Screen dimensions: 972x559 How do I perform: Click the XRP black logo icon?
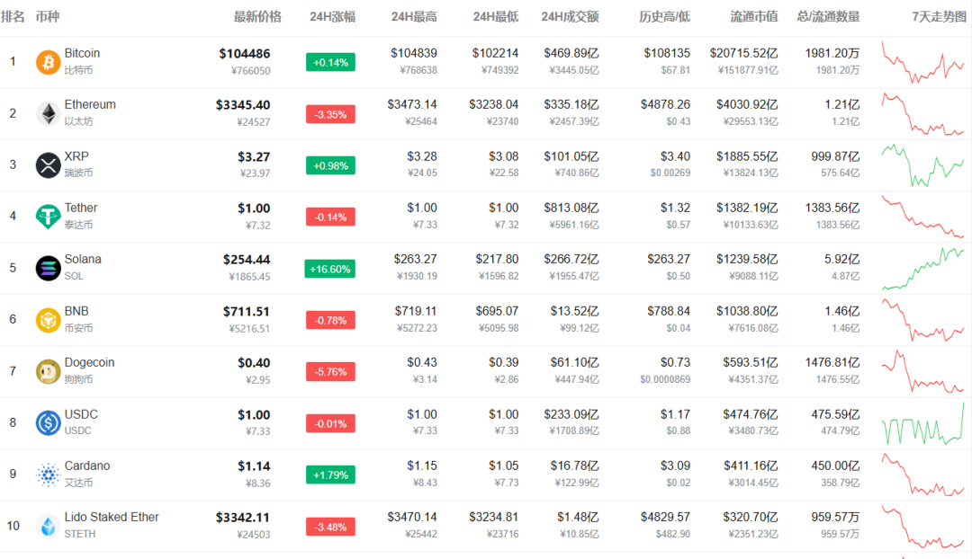pos(48,165)
